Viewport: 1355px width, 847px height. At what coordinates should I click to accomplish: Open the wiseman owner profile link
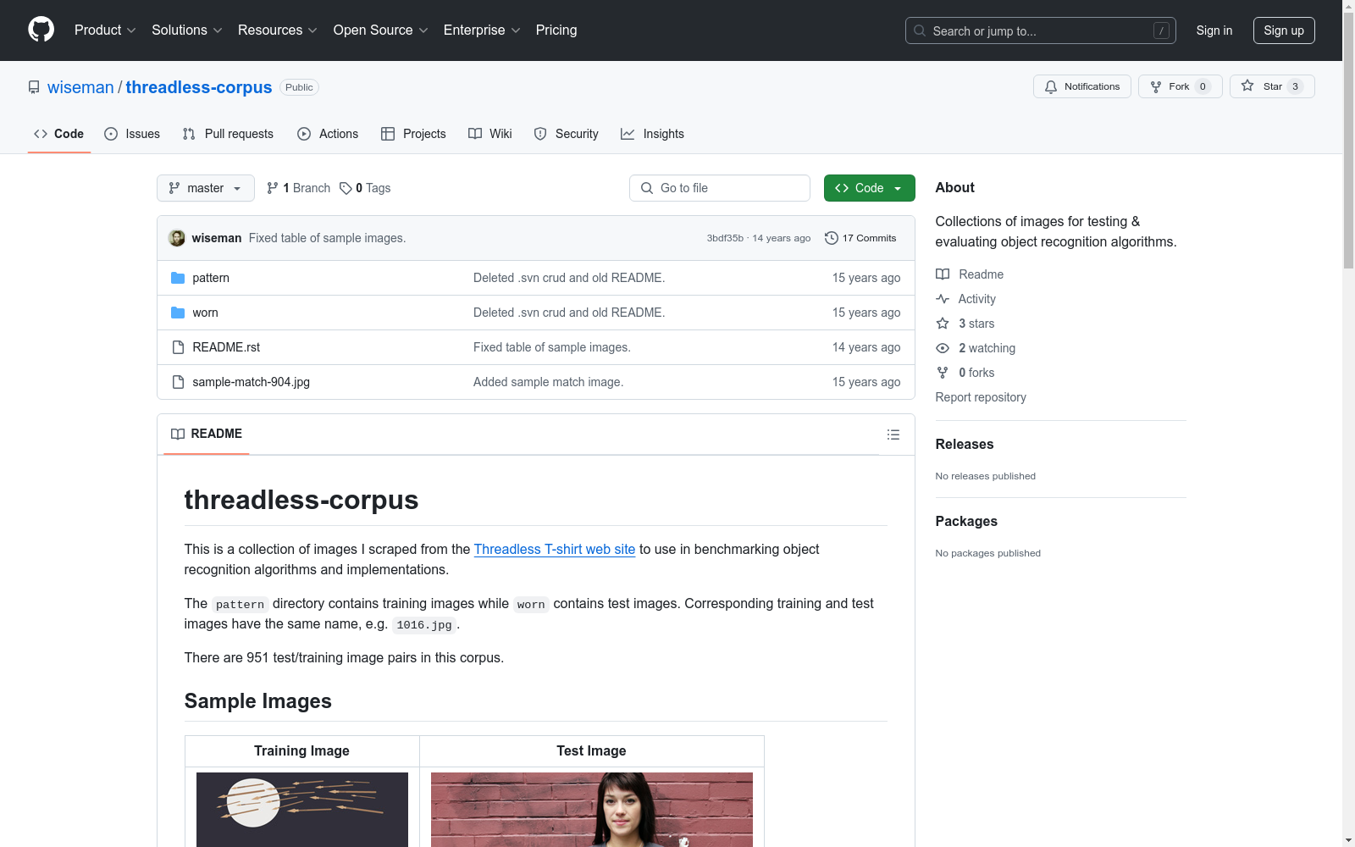click(x=80, y=87)
